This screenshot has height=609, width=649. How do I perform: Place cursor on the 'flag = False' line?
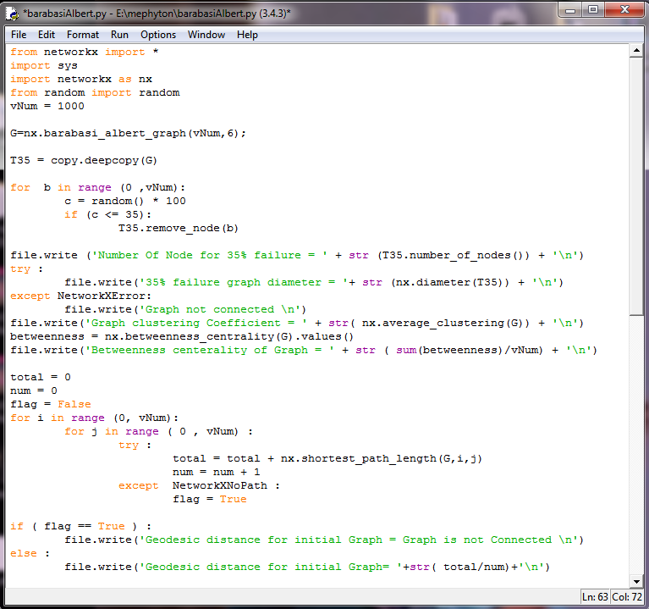pos(50,404)
